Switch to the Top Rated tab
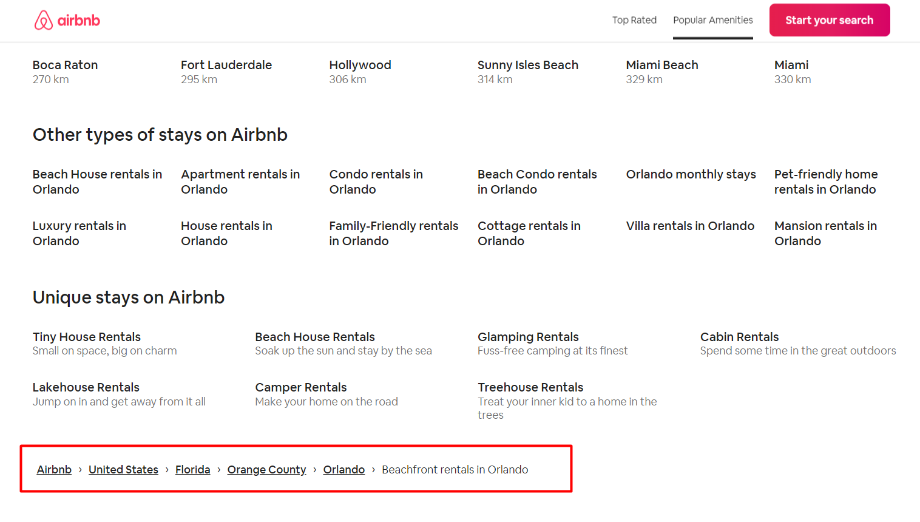Image resolution: width=920 pixels, height=522 pixels. 634,20
